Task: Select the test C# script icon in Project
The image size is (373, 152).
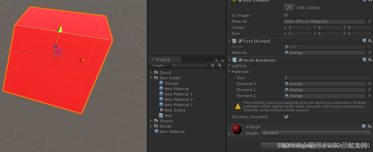Action: pos(161,116)
